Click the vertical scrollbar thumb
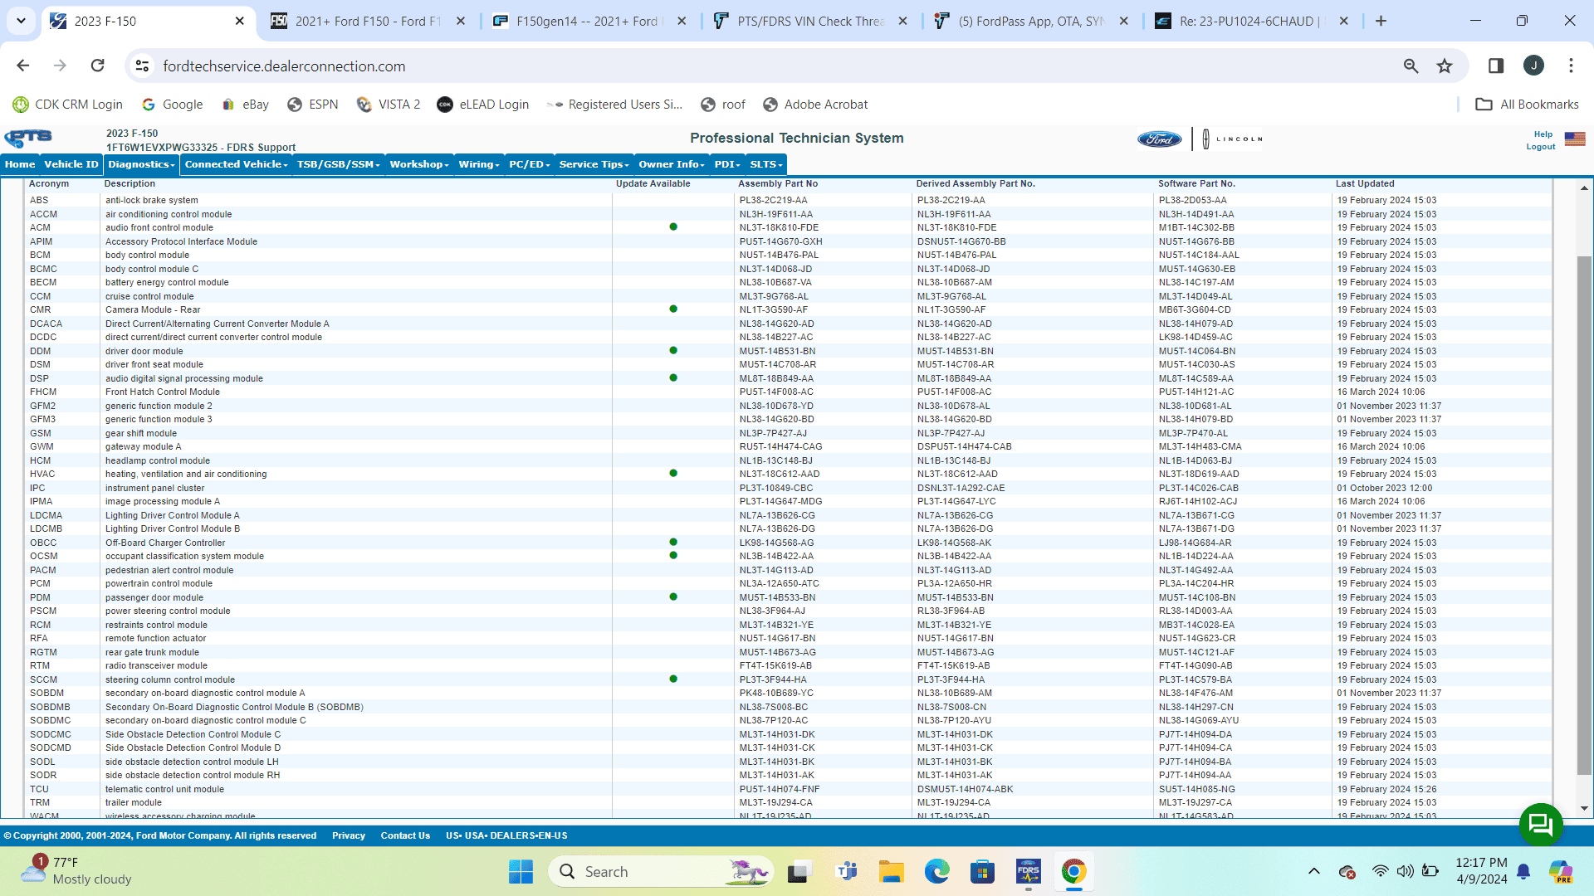The width and height of the screenshot is (1594, 896). 1584,514
